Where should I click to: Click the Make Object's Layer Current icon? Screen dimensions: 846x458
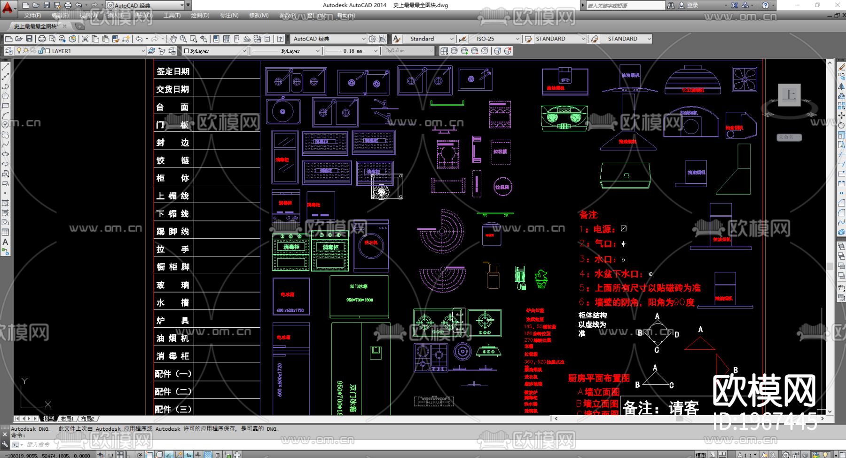151,51
